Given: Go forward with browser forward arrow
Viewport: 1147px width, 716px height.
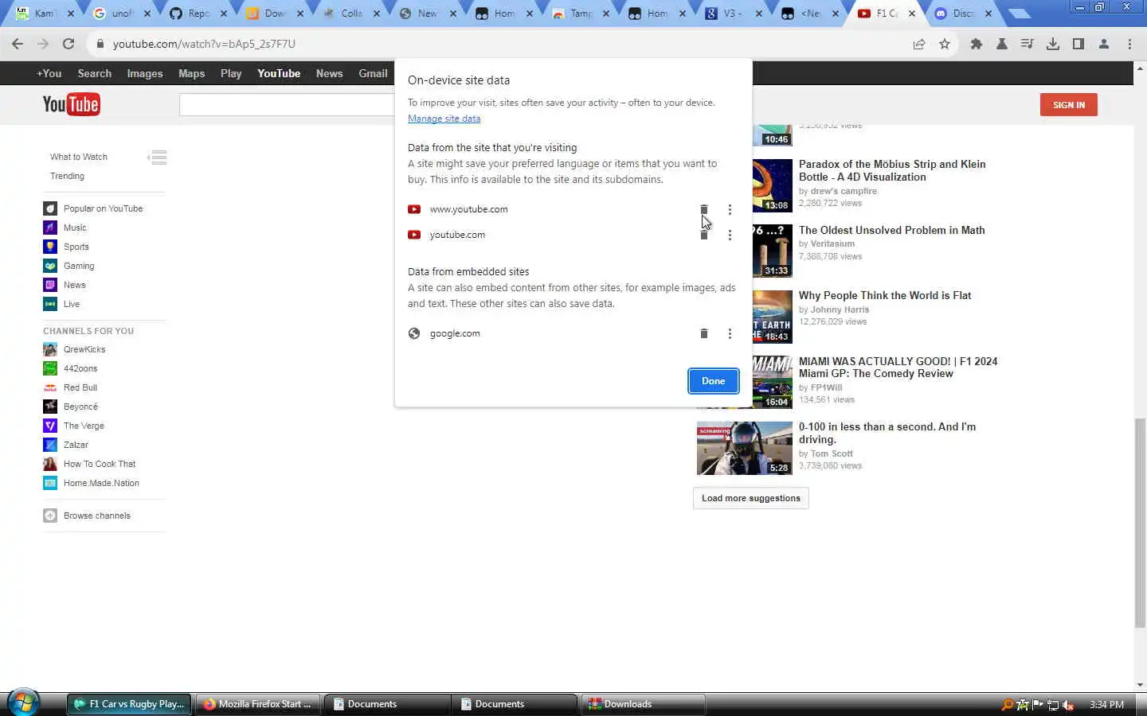Looking at the screenshot, I should click(43, 44).
